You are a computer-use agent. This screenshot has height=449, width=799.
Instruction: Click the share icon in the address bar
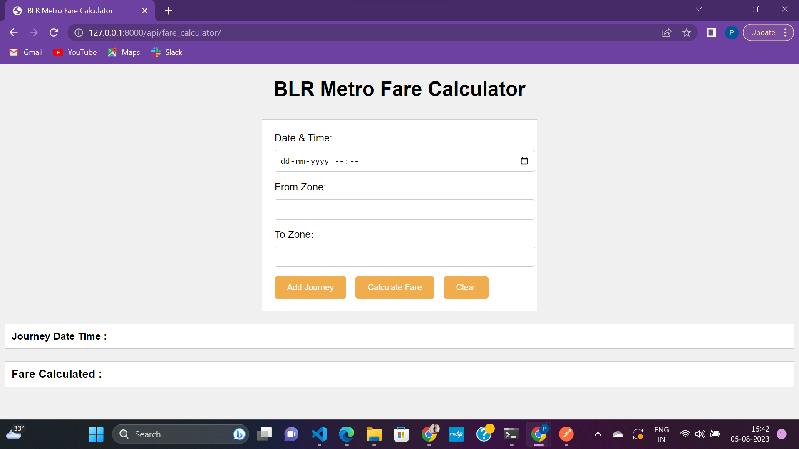pos(667,32)
